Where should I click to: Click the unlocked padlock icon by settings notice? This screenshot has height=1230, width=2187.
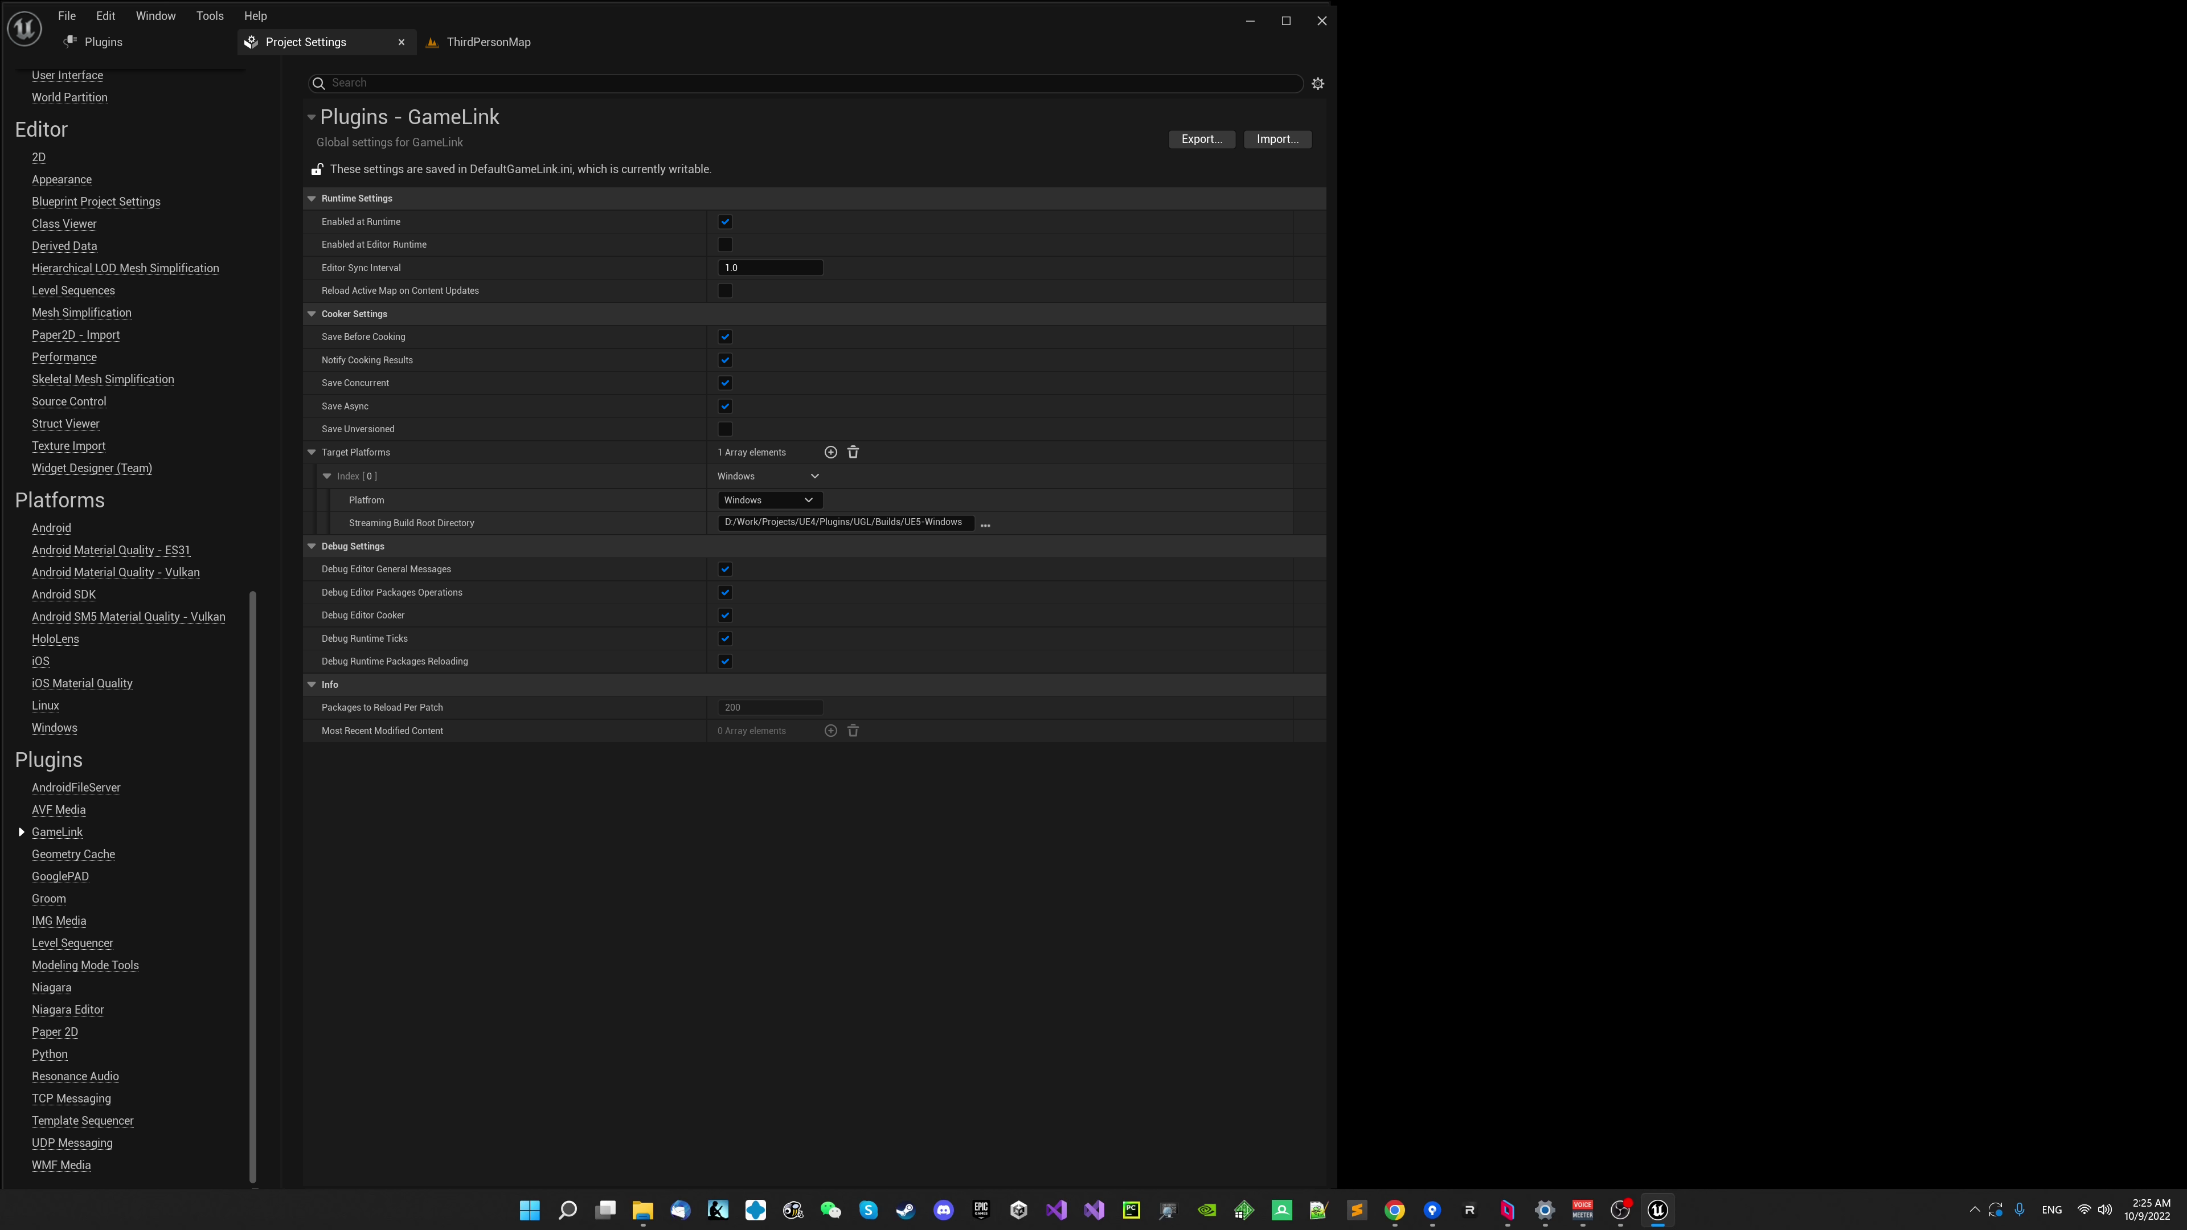[x=317, y=169]
